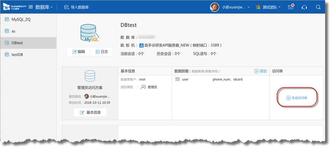Click SQL语句：0个 text

point(205,54)
